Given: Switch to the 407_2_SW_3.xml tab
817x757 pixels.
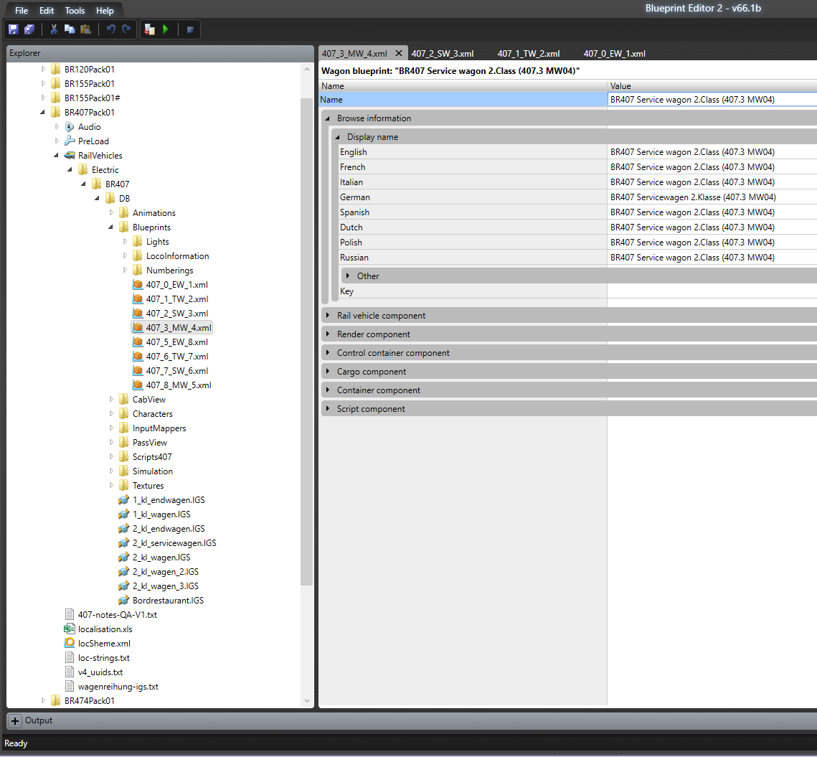Looking at the screenshot, I should point(442,54).
